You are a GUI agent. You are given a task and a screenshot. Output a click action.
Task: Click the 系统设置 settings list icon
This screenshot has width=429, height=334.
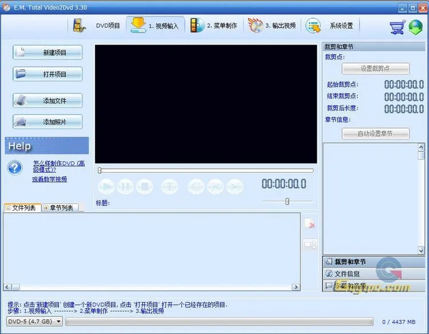[x=313, y=26]
